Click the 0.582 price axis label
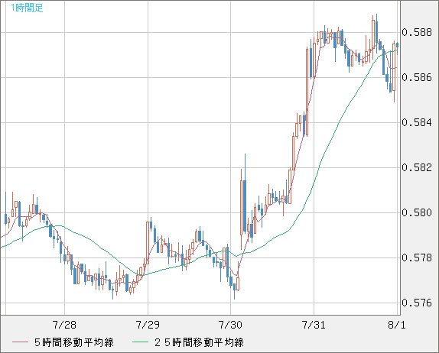 tap(417, 167)
